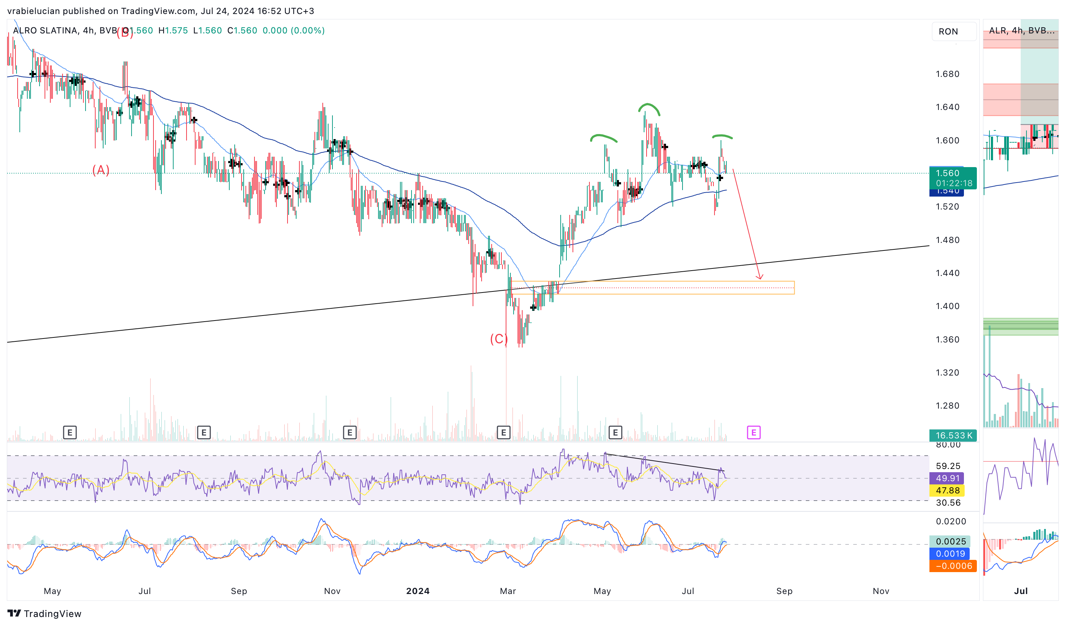Screen dimensions: 1066x626
Task: Click the Jul label in the right chart
Action: click(x=1021, y=591)
